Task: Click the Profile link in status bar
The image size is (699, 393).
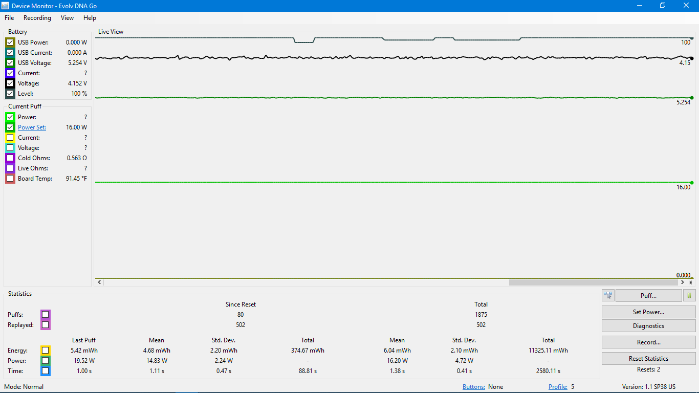Action: (x=558, y=387)
